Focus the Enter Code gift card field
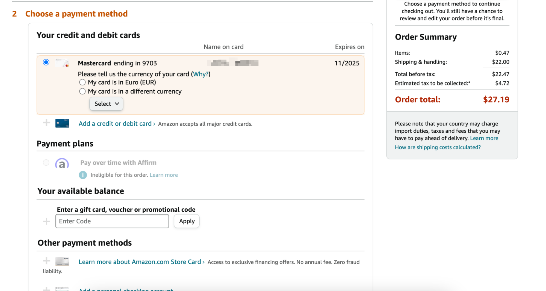546x291 pixels. (x=112, y=221)
